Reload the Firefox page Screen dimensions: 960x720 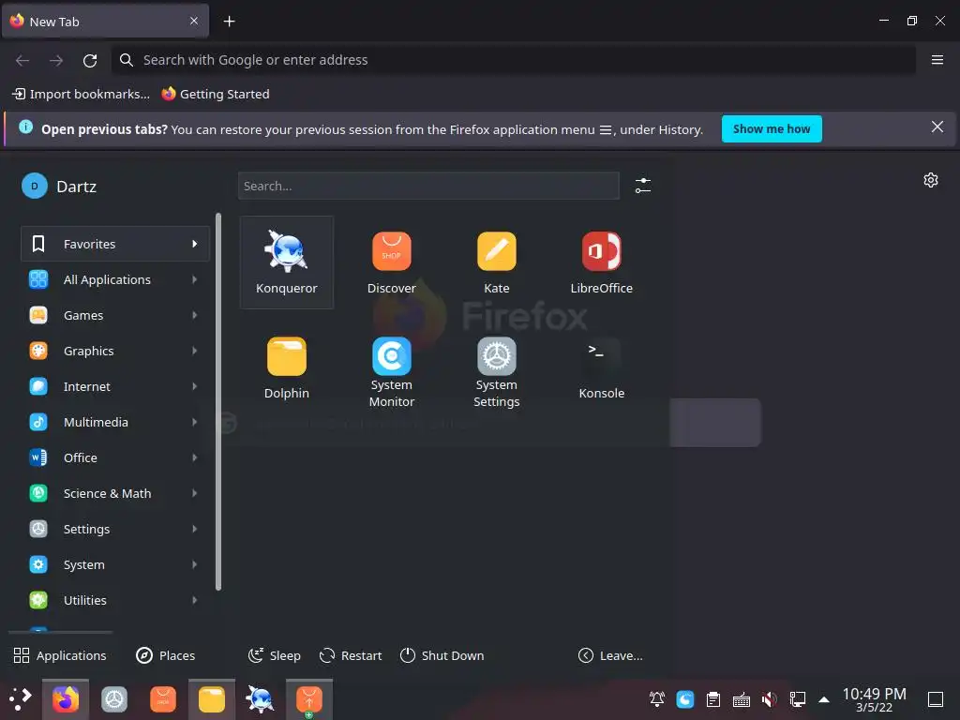(x=90, y=60)
